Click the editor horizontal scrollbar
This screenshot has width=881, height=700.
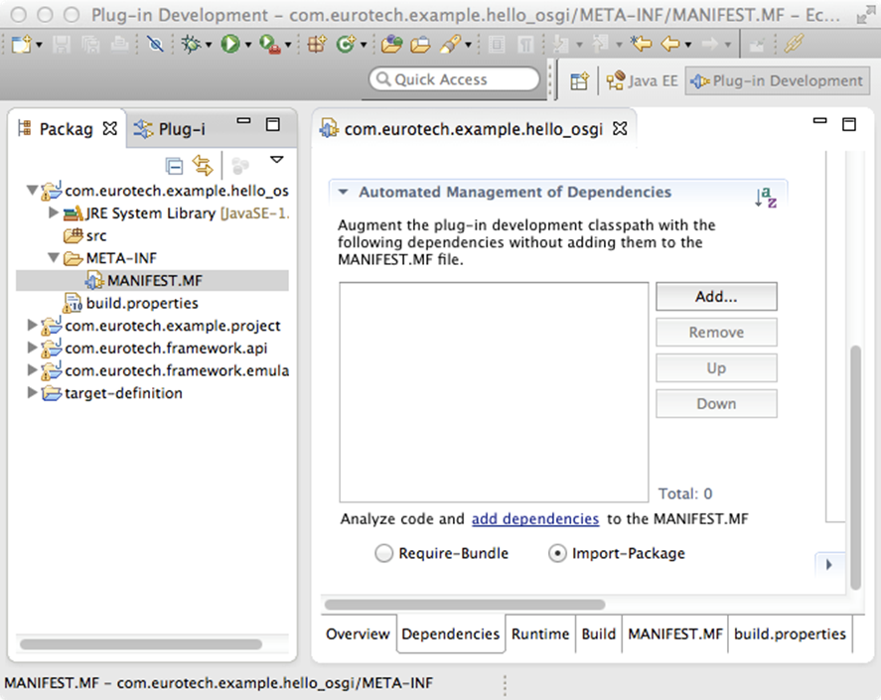[465, 605]
